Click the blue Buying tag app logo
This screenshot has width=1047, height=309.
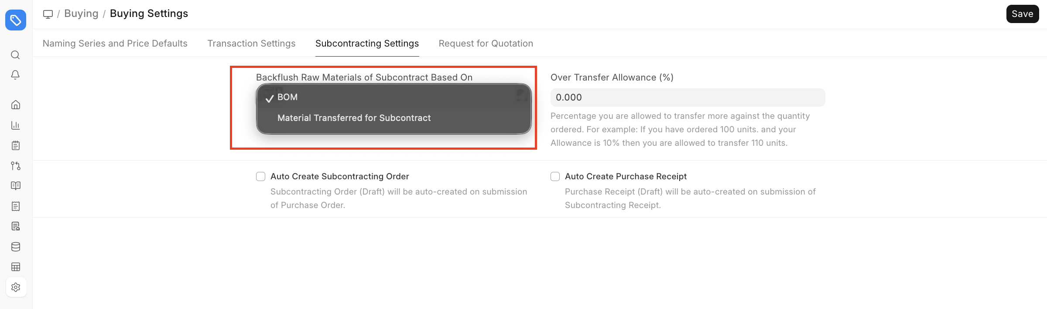point(16,20)
